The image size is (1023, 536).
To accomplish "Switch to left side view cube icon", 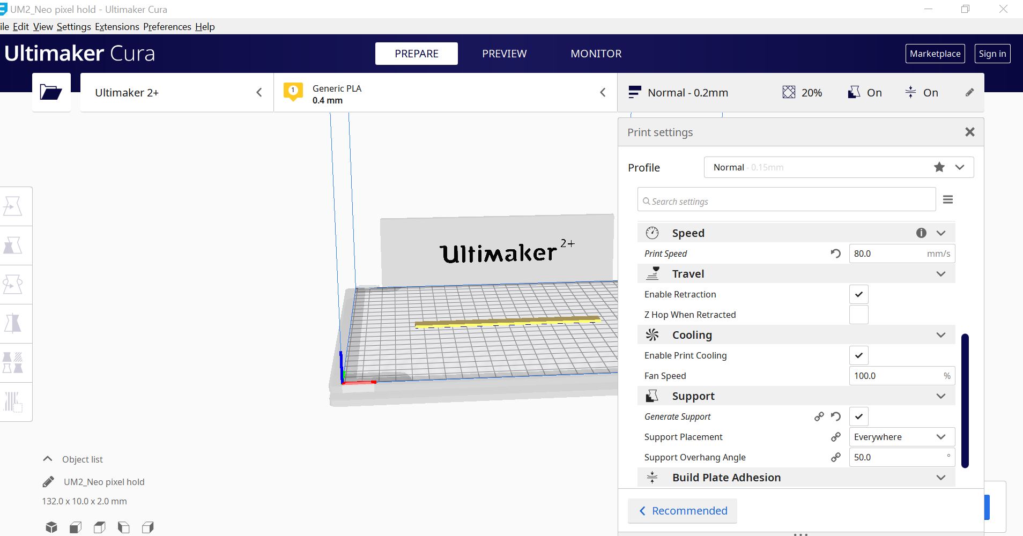I will pos(124,527).
